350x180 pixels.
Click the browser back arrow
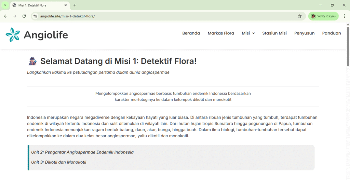(x=5, y=16)
